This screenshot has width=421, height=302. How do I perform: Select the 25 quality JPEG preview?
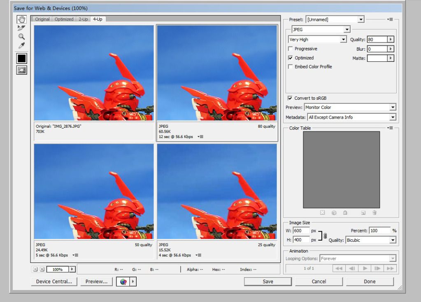[x=217, y=191]
